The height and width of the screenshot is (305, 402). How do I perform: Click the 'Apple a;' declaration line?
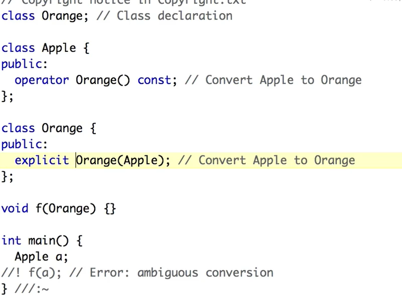pos(41,257)
